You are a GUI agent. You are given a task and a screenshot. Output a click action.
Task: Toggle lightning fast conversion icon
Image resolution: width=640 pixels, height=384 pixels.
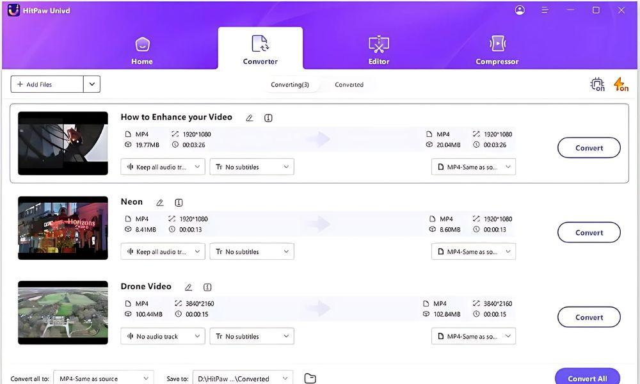pos(621,84)
